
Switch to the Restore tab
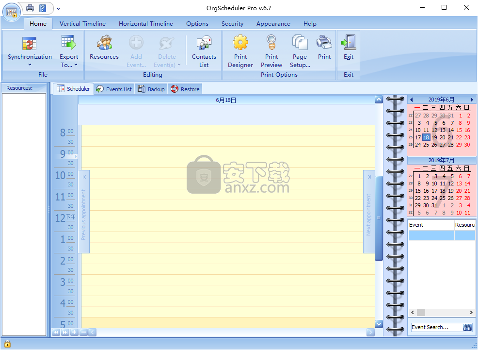pos(185,89)
